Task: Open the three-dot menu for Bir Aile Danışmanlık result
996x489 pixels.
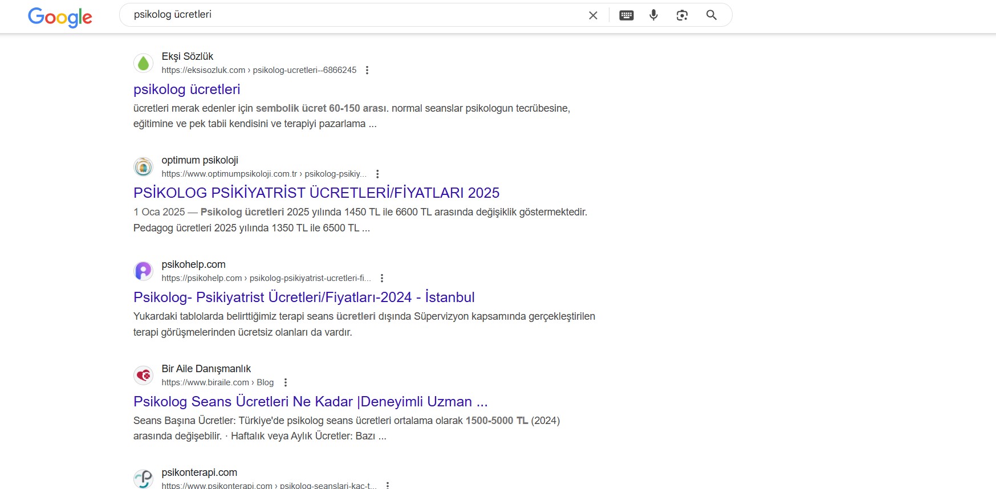Action: pos(286,382)
